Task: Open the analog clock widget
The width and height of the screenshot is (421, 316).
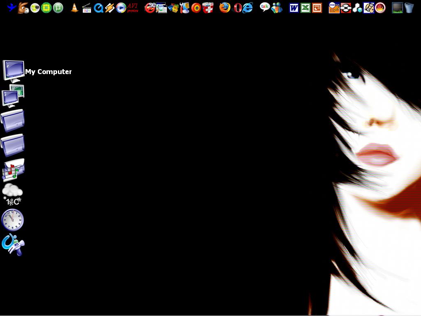Action: point(12,220)
